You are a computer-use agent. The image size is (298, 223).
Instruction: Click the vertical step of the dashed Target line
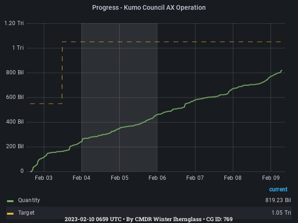pyautogui.click(x=62, y=72)
